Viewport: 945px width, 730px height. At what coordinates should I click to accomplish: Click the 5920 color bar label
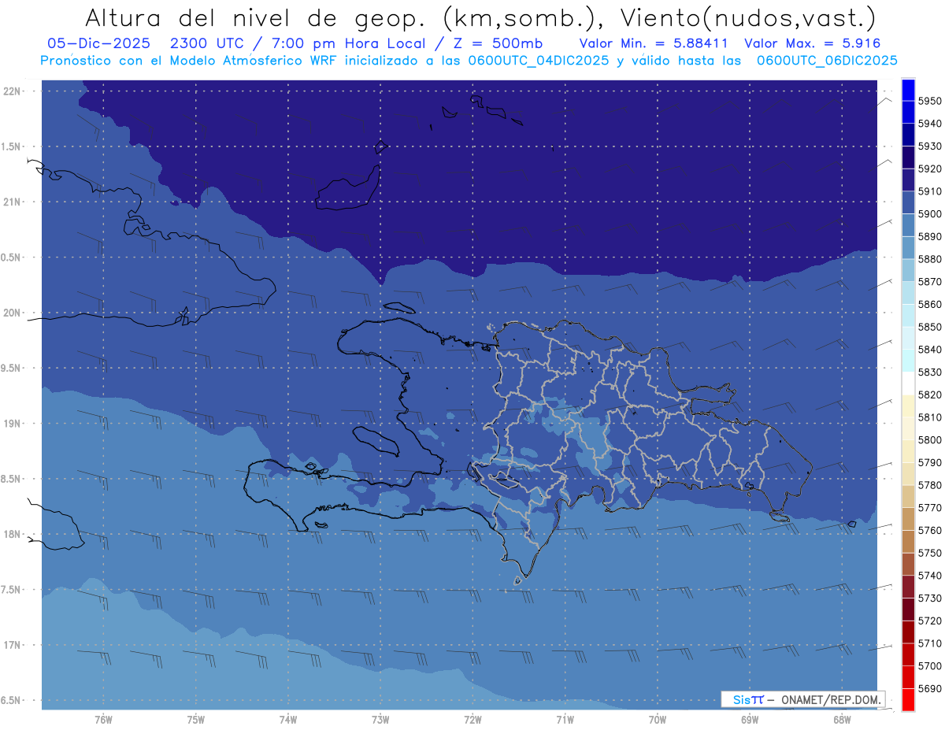[930, 169]
